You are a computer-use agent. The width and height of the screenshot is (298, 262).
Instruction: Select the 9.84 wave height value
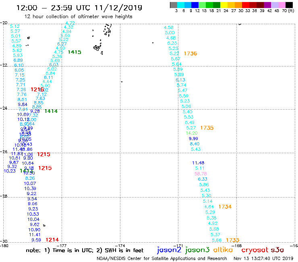point(23,105)
